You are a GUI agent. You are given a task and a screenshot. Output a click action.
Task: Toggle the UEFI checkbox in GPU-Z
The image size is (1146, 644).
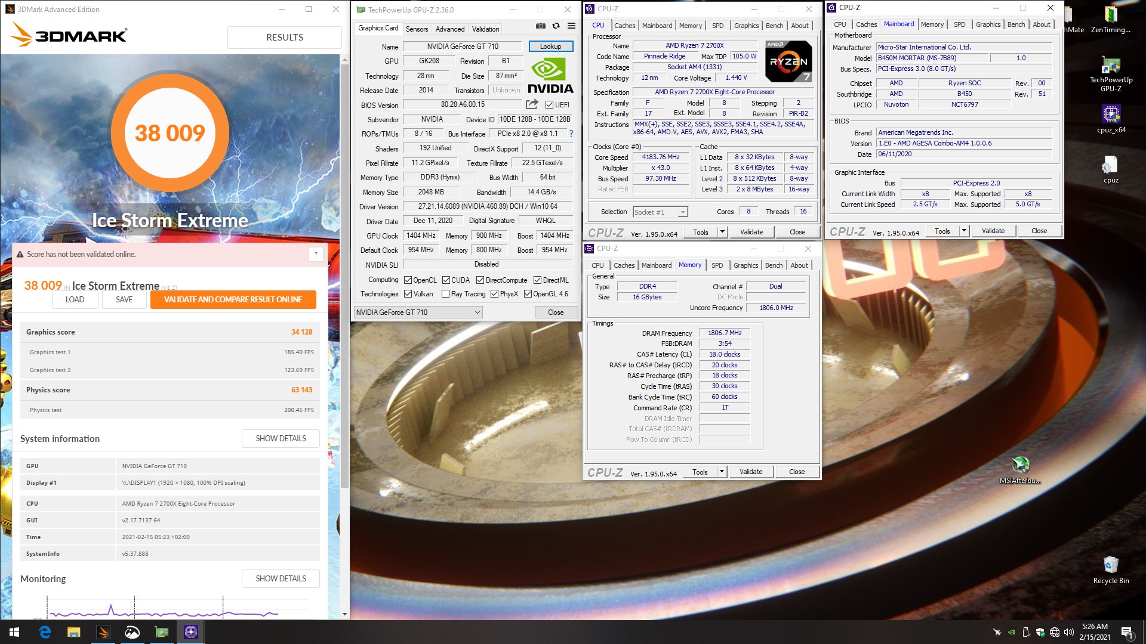coord(549,104)
